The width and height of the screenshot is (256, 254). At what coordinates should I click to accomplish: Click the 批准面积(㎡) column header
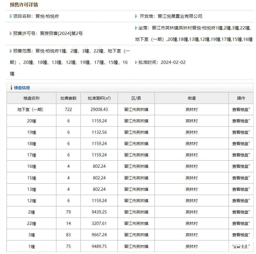pos(99,98)
